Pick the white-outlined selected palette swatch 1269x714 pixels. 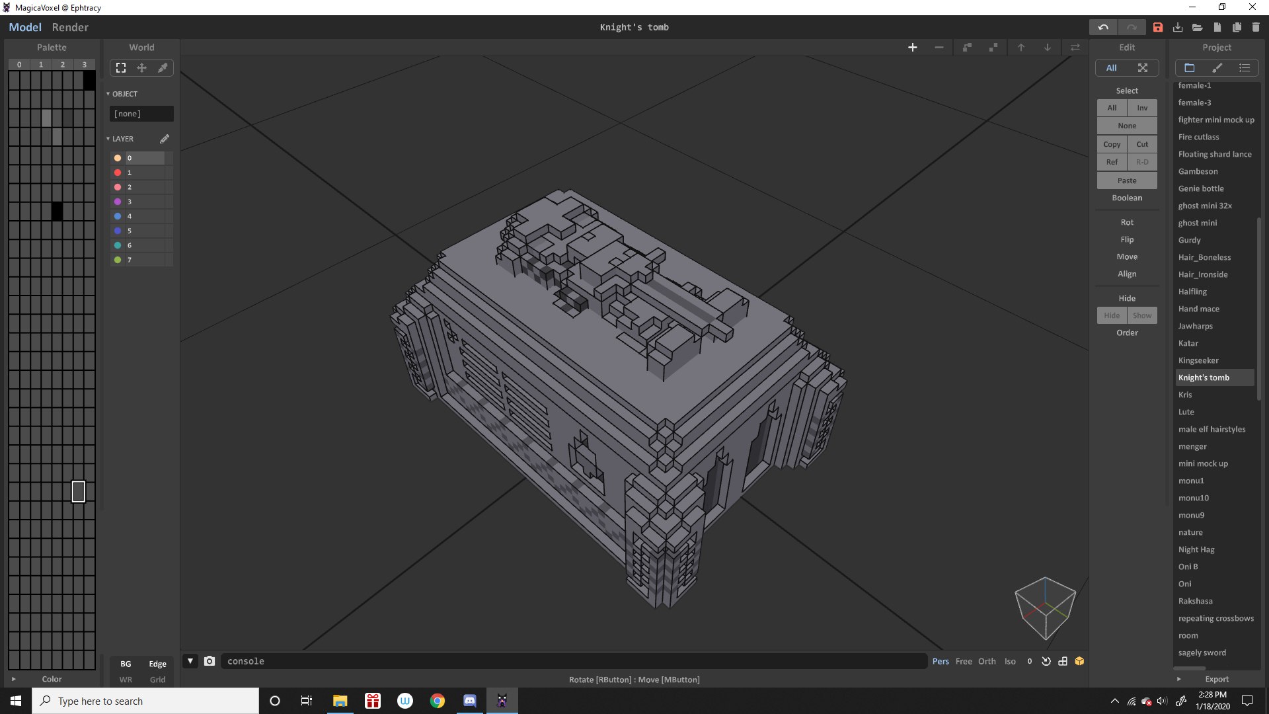point(79,491)
